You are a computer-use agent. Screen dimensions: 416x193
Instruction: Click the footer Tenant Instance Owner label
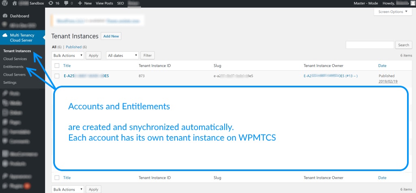tap(323, 178)
